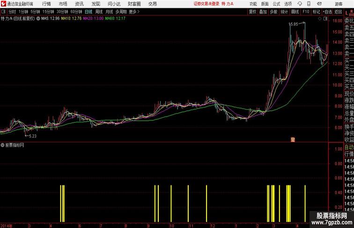This screenshot has height=228, width=354.
Task: Click the 叠加 overlay toolbar button
Action: tap(263, 12)
